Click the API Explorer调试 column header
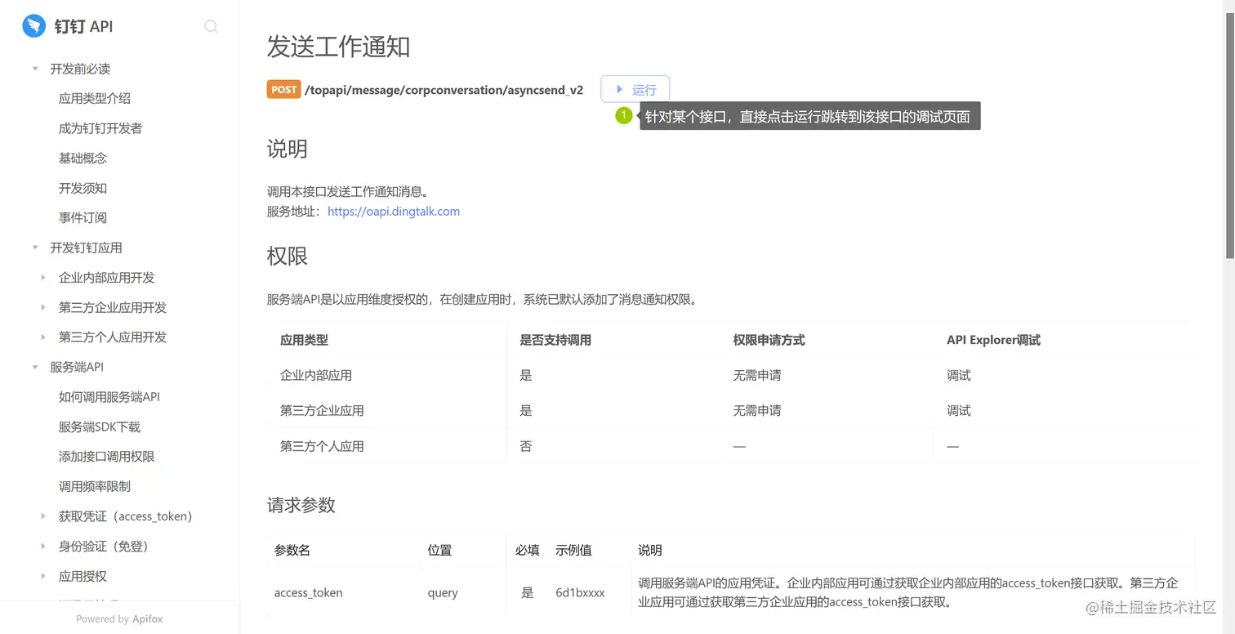 993,340
